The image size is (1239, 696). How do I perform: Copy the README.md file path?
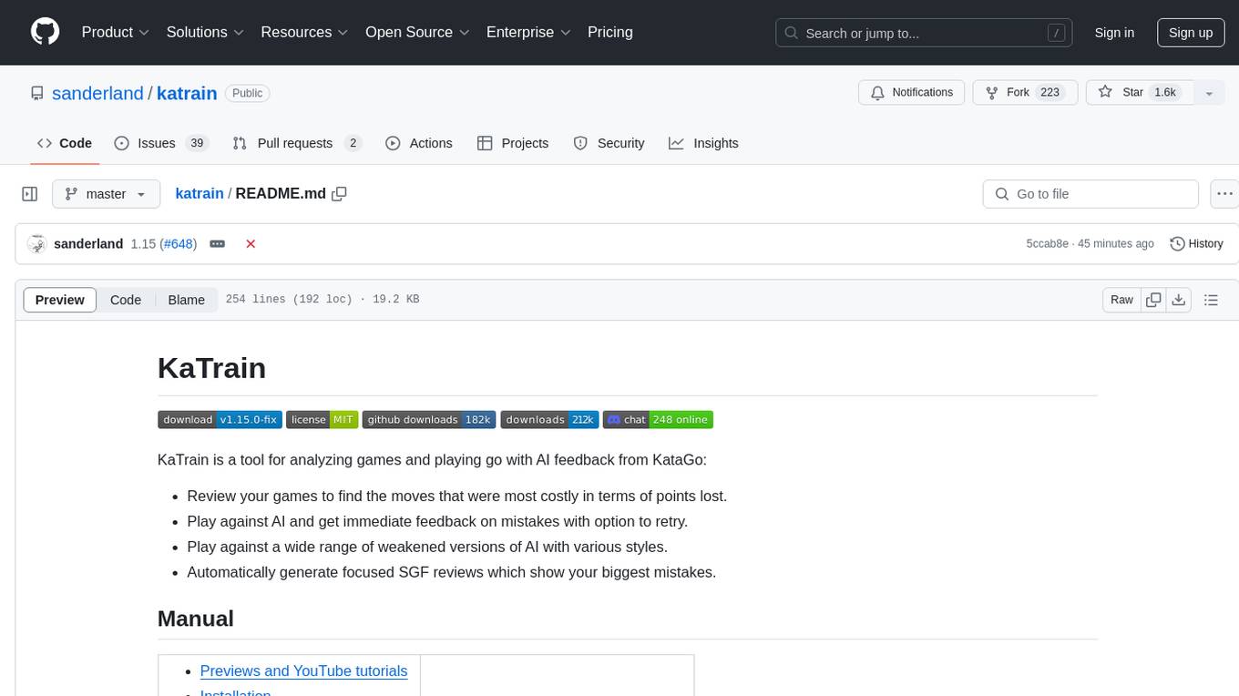[340, 194]
